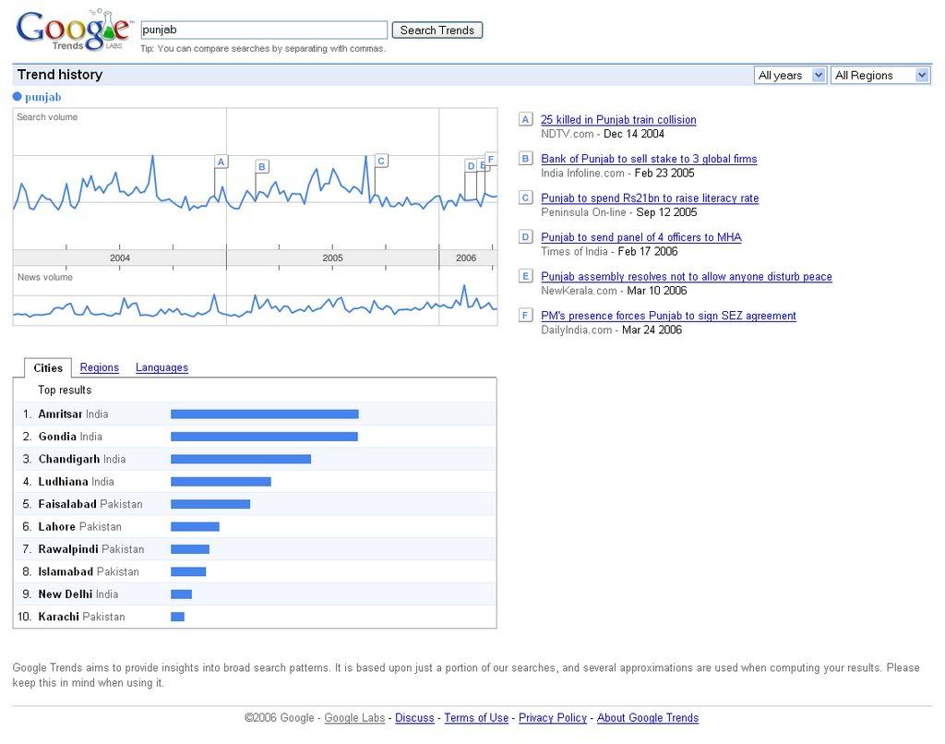Open Privacy Policy footer link

click(553, 717)
